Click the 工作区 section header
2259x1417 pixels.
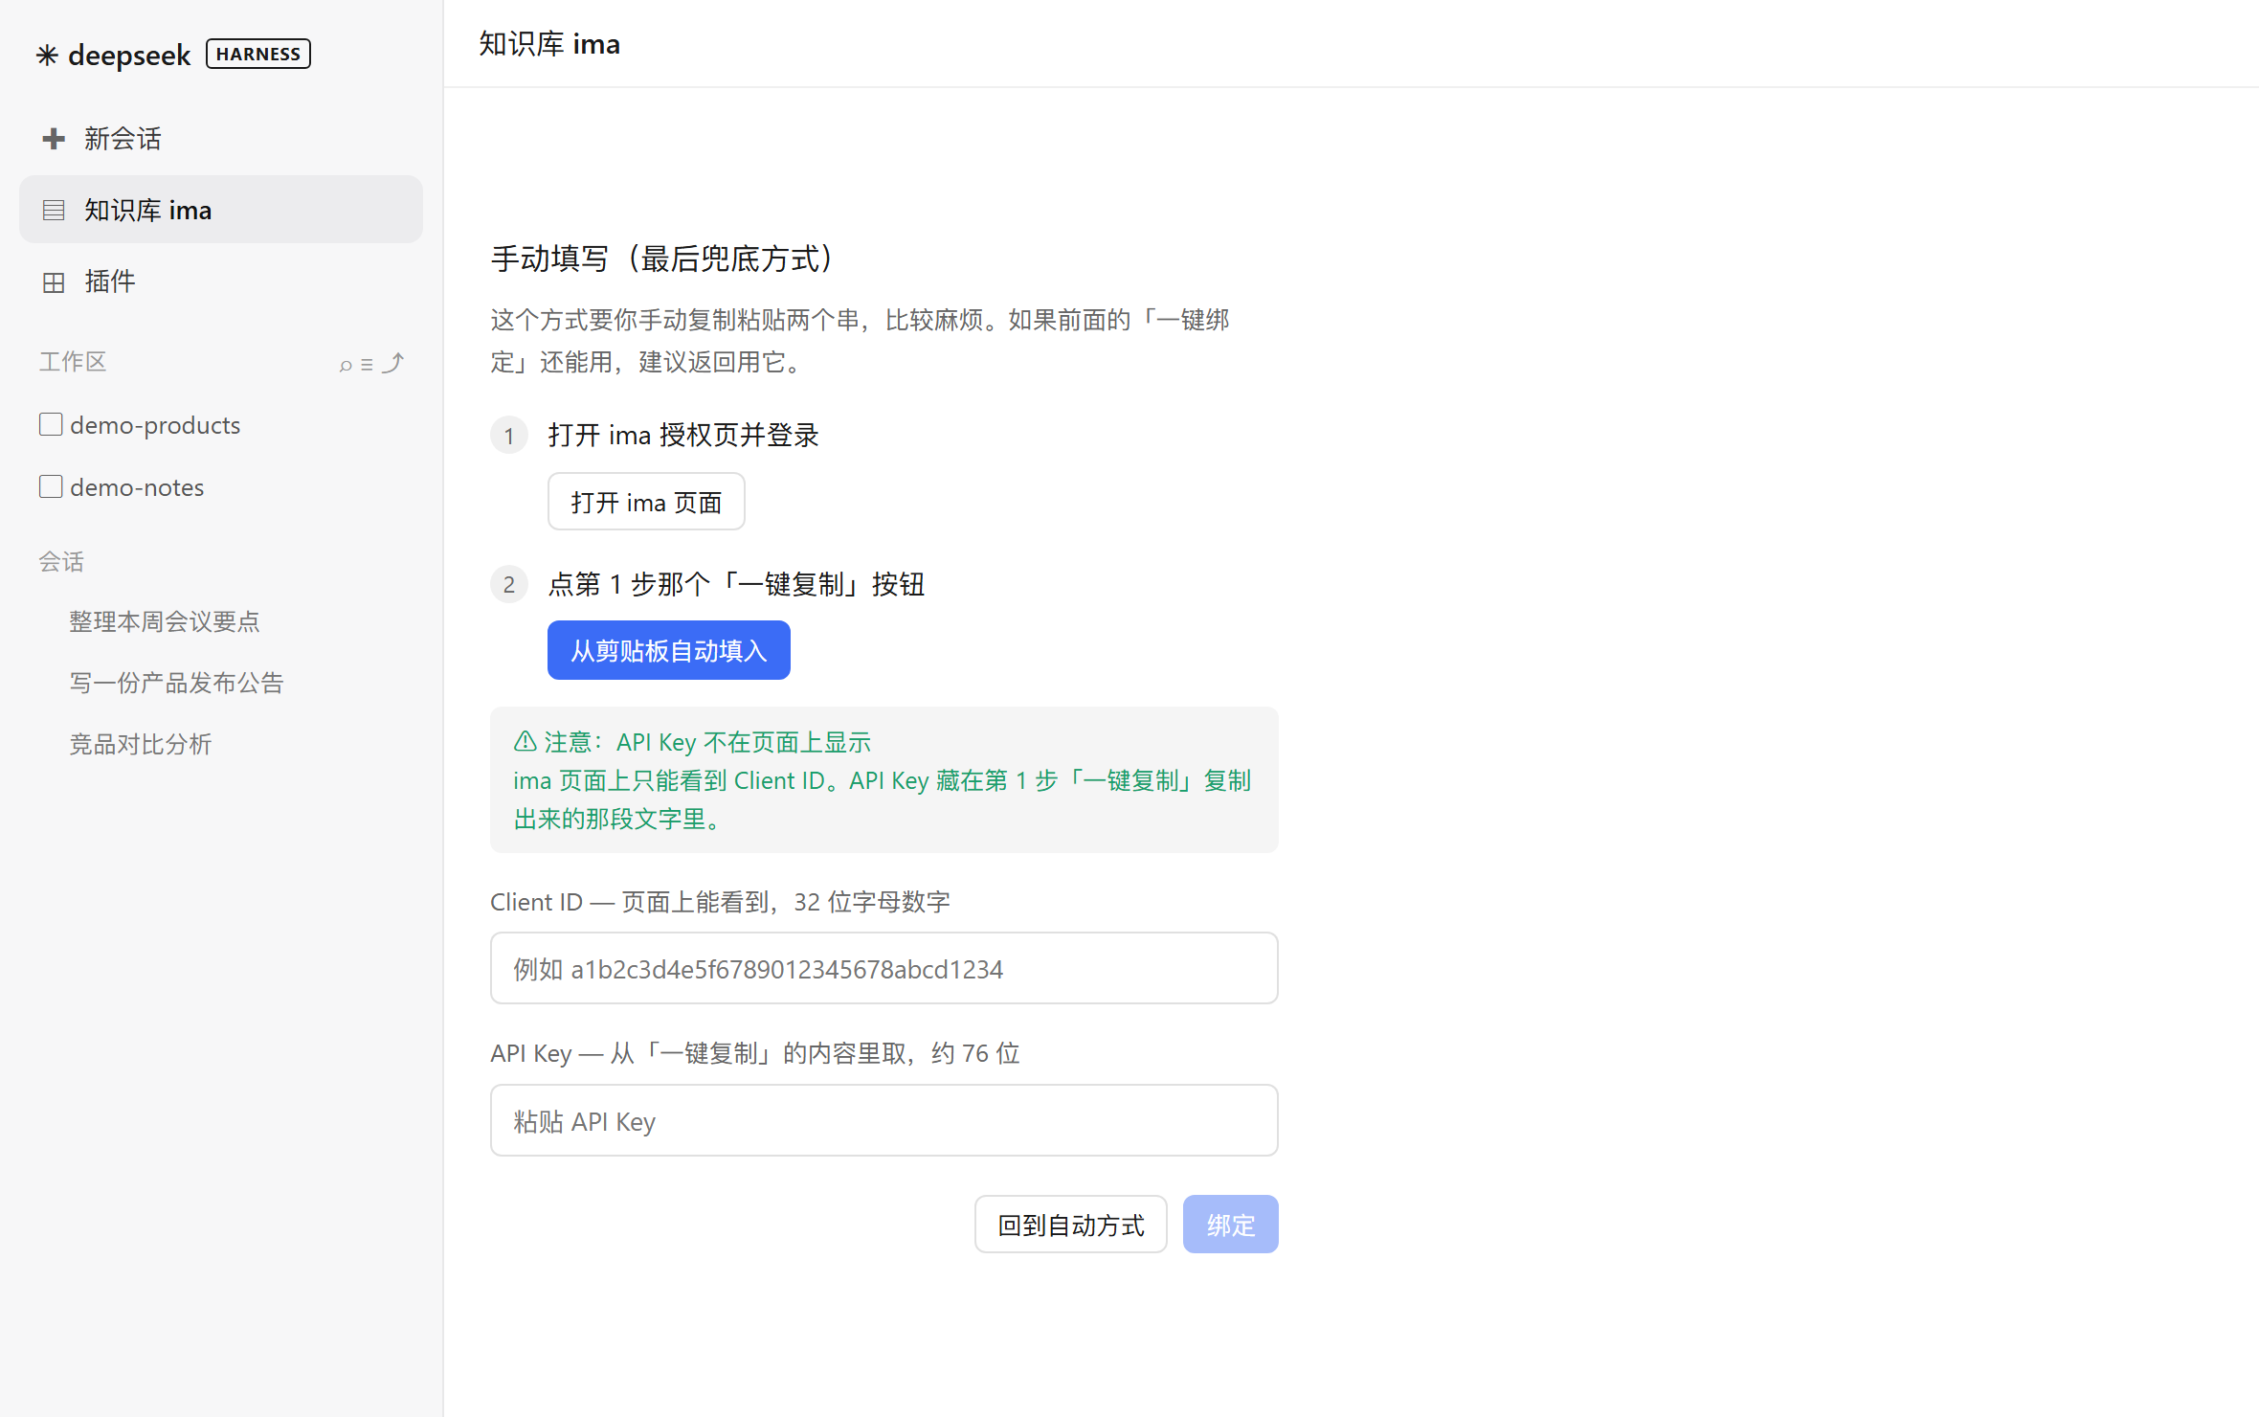[x=73, y=361]
